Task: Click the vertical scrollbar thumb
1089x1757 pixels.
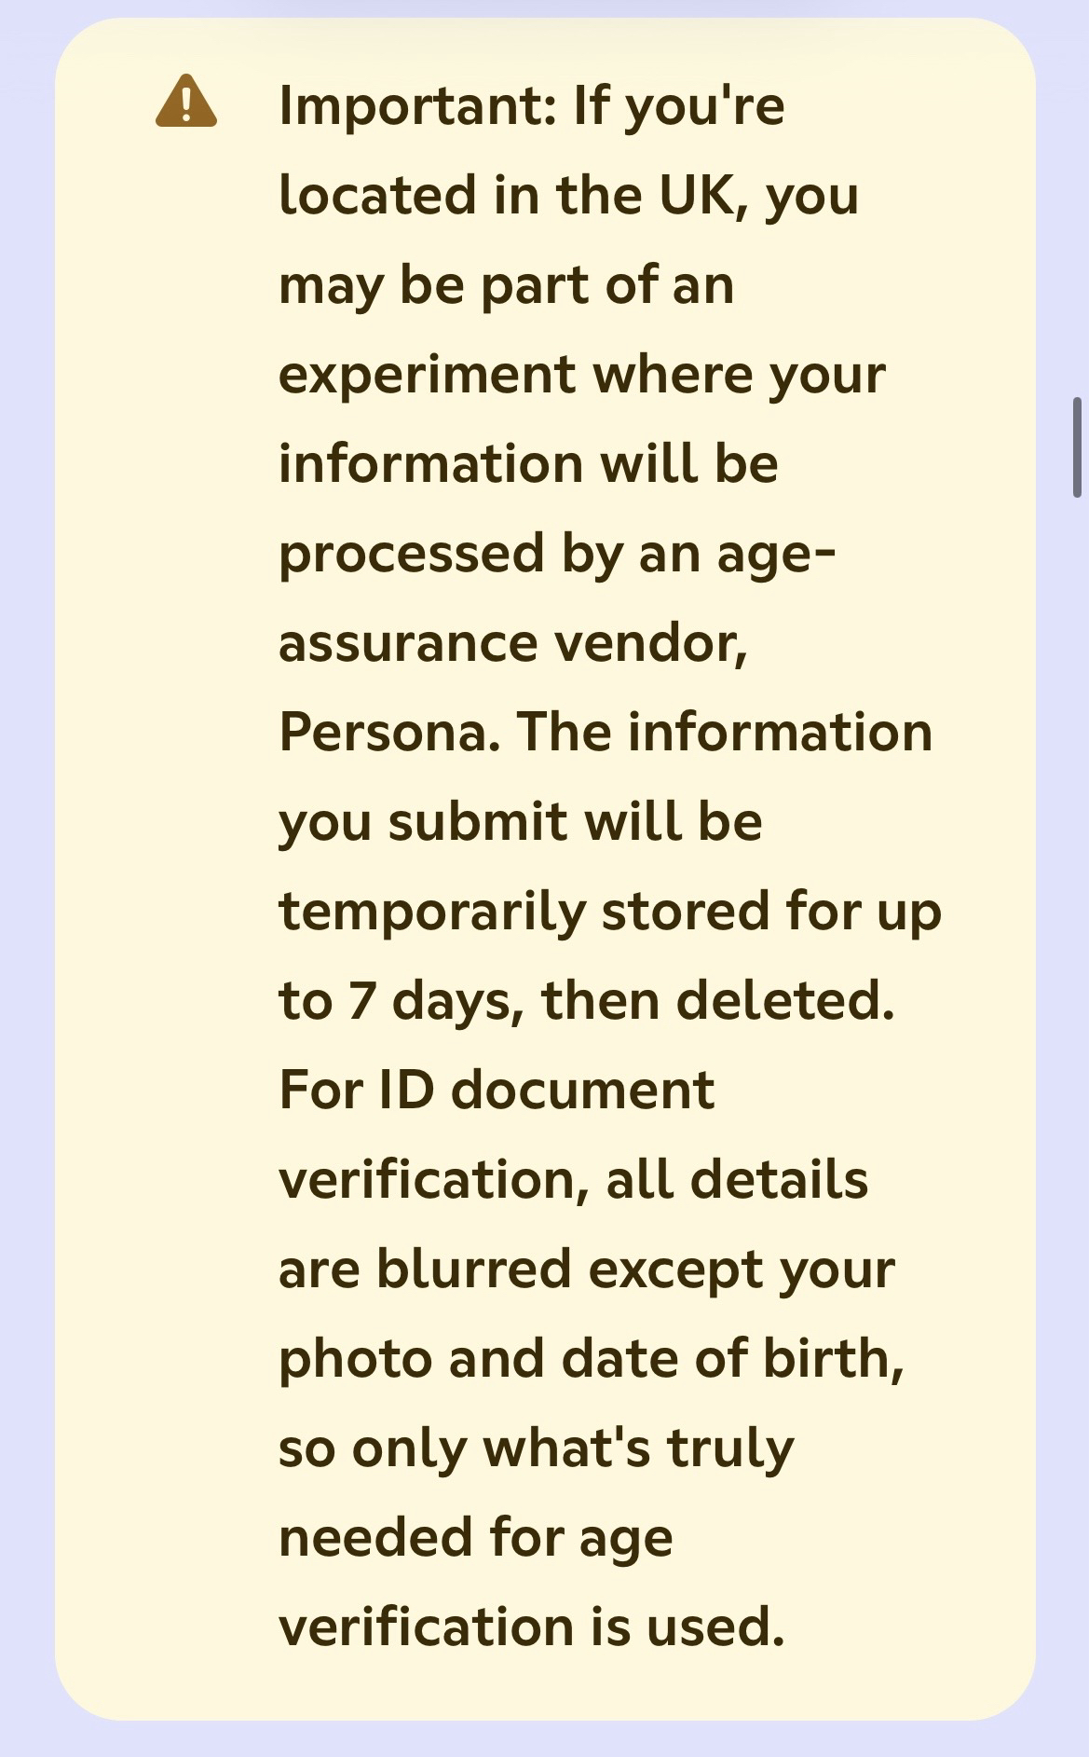Action: (1076, 446)
